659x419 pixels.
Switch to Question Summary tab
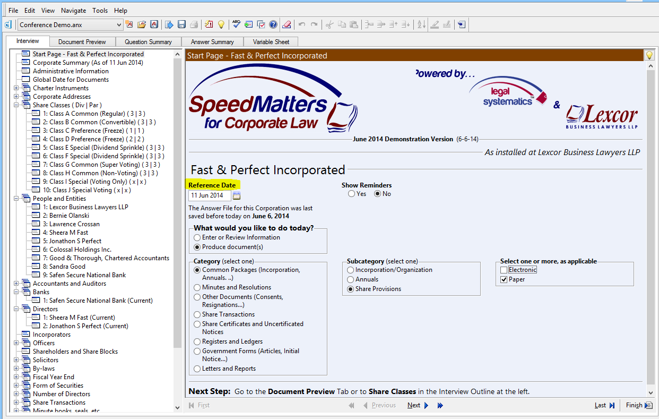click(x=148, y=41)
